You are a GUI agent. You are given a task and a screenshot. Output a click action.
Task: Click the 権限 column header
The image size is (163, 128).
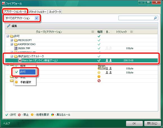(100, 32)
